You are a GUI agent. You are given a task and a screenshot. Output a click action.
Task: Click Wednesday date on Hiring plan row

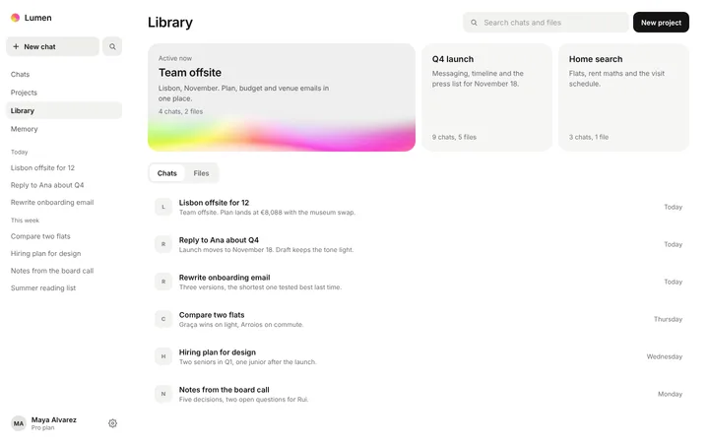[x=665, y=356]
